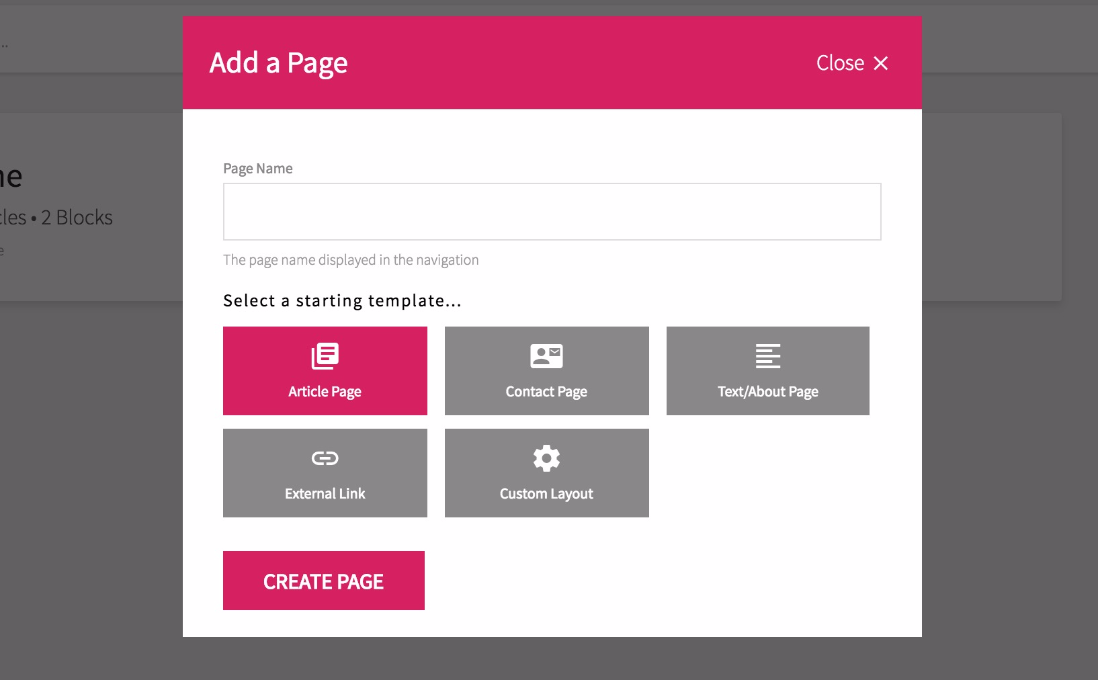Click the X icon beside Close
This screenshot has width=1098, height=680.
point(881,63)
